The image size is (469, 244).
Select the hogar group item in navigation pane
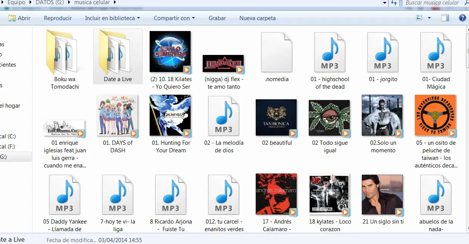[10, 106]
